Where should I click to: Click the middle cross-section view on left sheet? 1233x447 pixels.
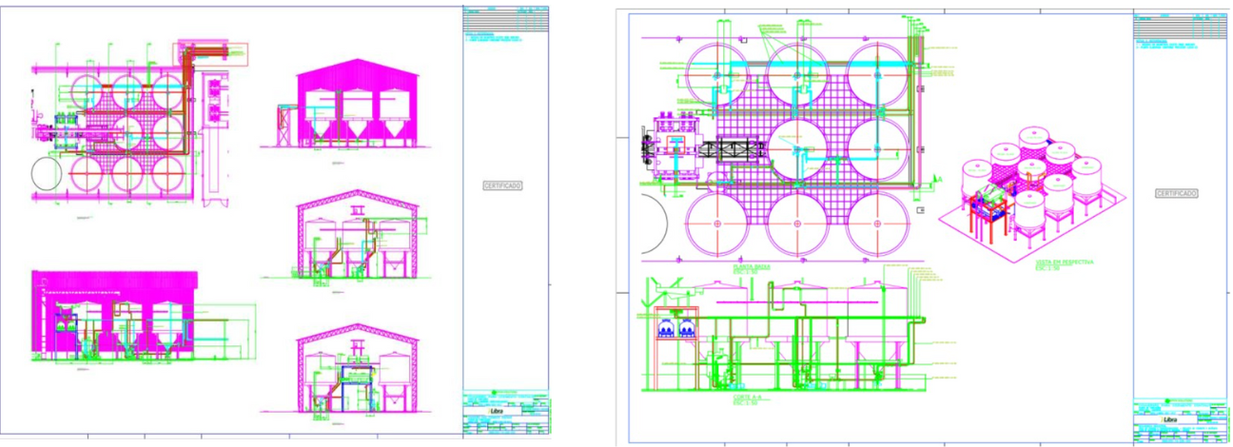coord(355,241)
